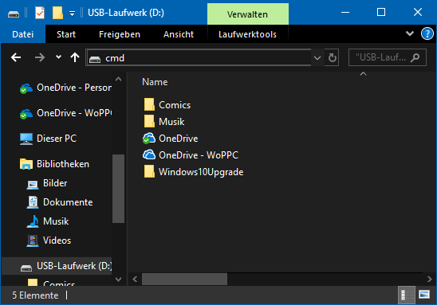Viewport: 437px width, 305px height.
Task: Click the drive icon in title bar
Action: click(13, 13)
